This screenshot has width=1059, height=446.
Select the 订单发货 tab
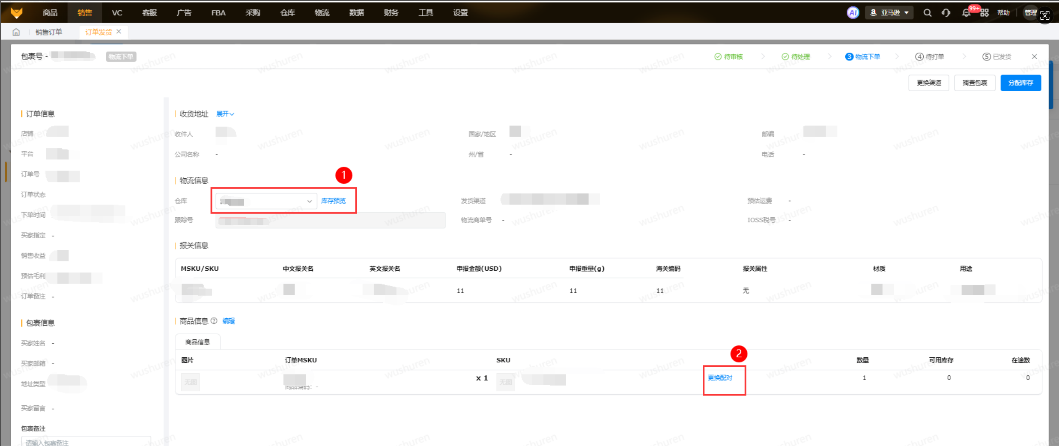pos(98,32)
